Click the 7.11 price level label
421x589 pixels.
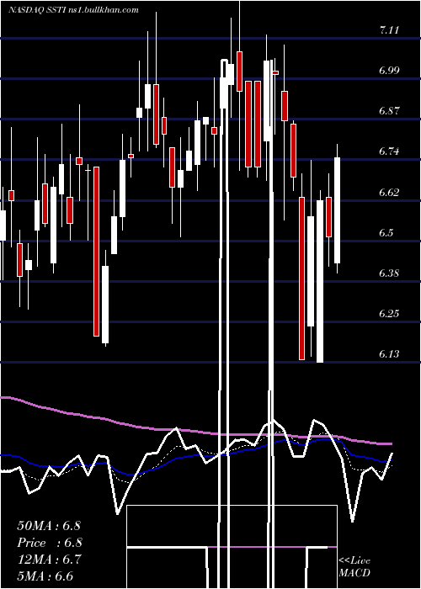[389, 31]
